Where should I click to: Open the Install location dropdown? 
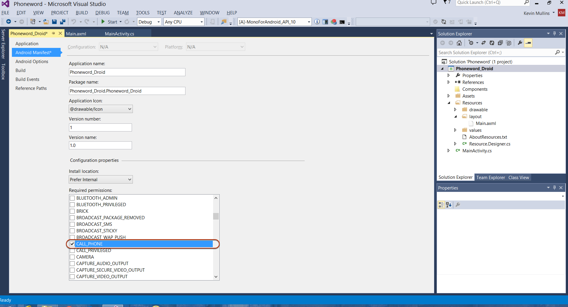[100, 179]
